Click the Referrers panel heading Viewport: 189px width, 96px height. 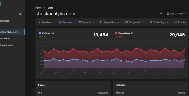tap(120, 85)
